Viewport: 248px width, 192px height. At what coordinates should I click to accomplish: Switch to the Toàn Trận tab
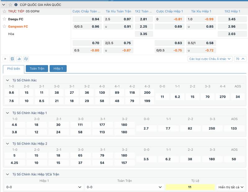[37, 68]
